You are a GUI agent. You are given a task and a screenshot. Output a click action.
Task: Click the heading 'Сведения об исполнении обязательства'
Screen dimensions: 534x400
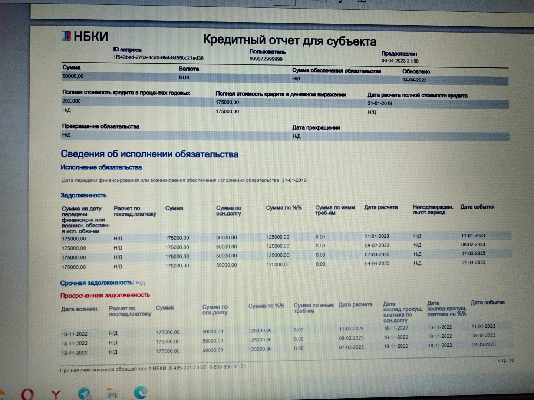coord(149,154)
